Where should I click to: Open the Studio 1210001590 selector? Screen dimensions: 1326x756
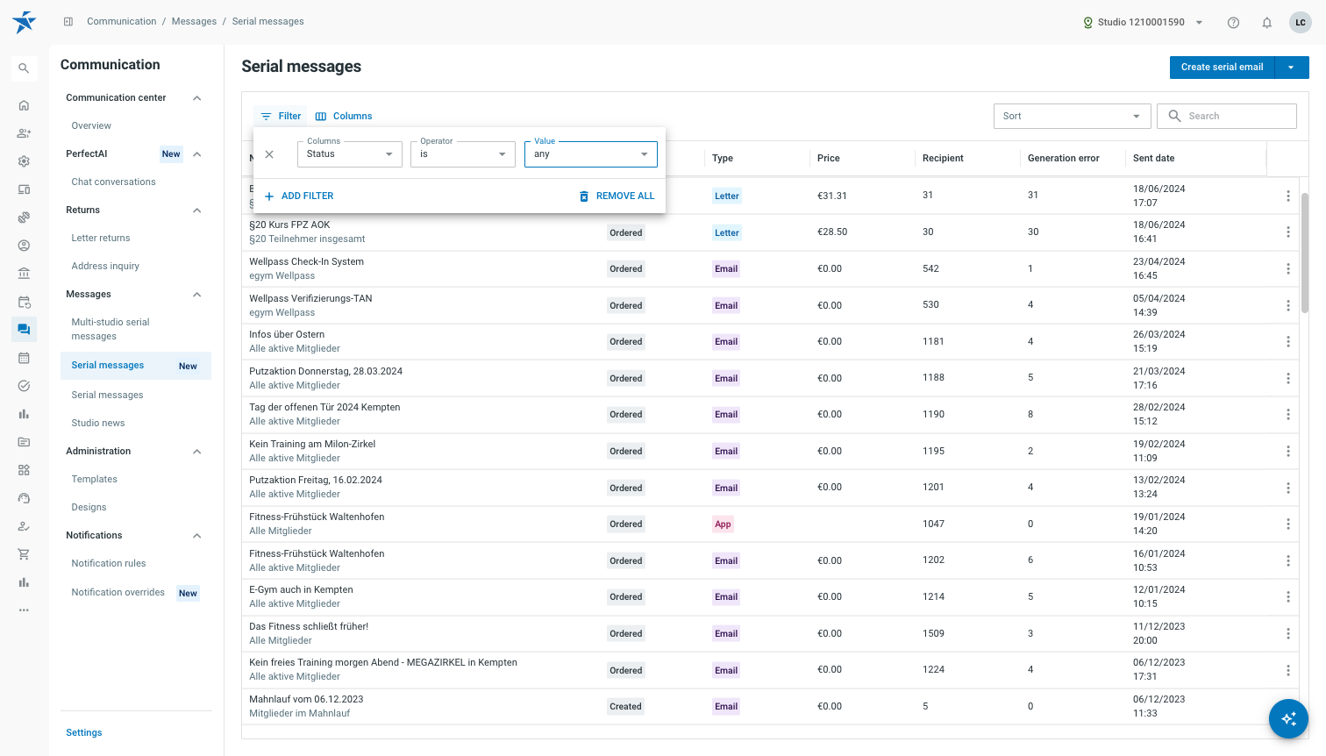point(1144,23)
